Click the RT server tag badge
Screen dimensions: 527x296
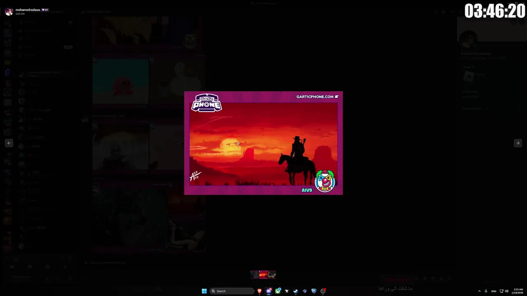coord(45,10)
